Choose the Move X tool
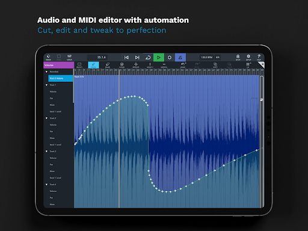Image resolution: width=308 pixels, height=231 pixels. pyautogui.click(x=164, y=65)
